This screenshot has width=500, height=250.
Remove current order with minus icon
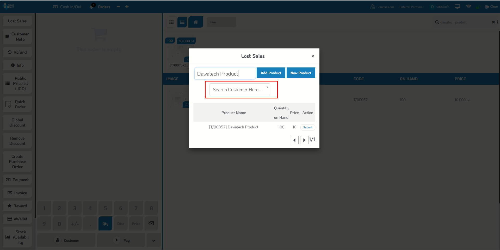pos(118,7)
